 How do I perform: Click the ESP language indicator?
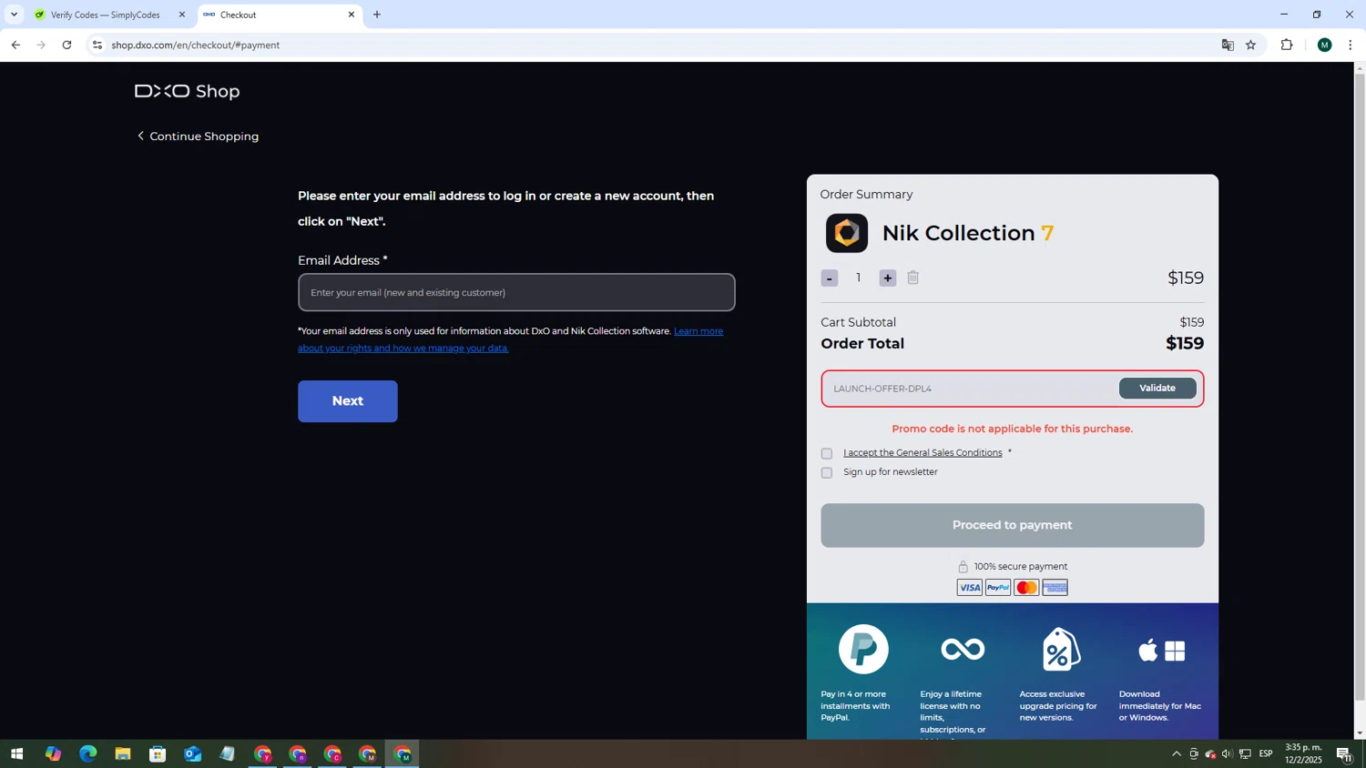[1266, 753]
